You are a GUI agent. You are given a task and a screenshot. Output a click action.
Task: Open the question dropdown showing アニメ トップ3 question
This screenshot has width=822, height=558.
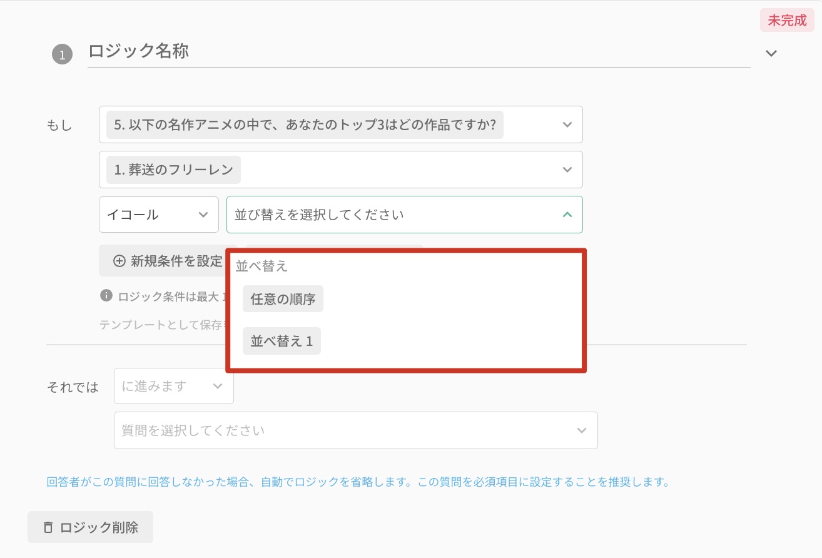click(x=341, y=124)
